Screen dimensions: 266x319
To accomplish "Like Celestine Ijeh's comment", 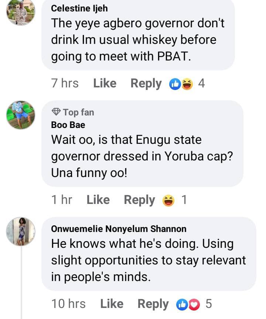I will (x=105, y=83).
